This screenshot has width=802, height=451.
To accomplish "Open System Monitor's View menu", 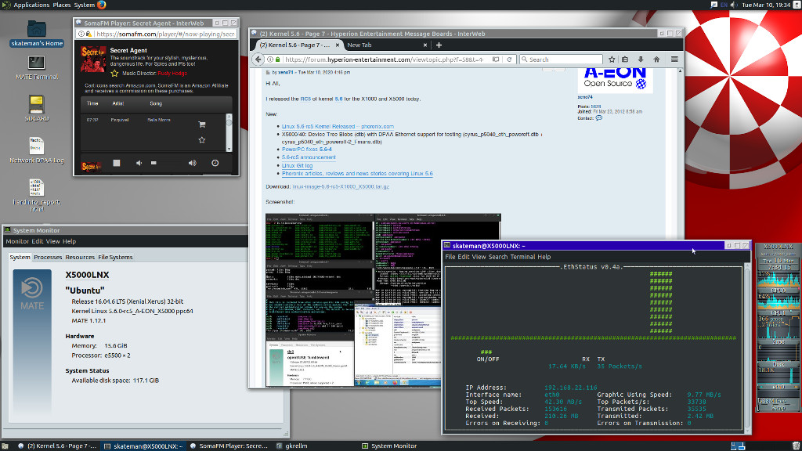I will pyautogui.click(x=52, y=241).
